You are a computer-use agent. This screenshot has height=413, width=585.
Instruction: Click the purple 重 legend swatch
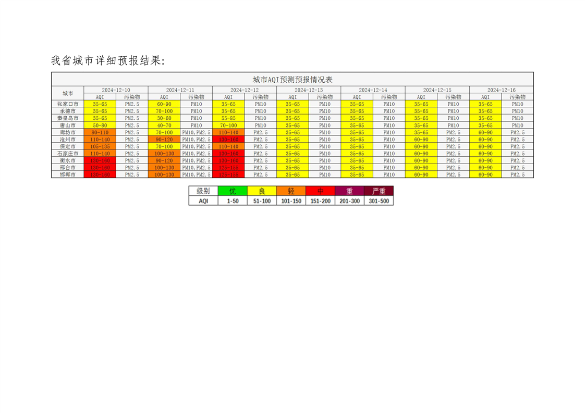[x=349, y=191]
